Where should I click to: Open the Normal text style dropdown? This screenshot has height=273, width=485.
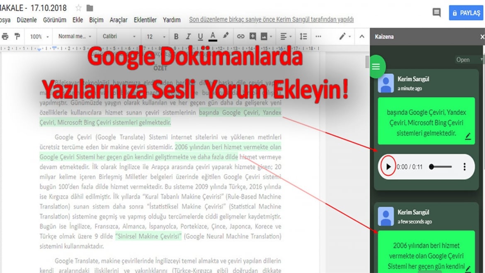tap(75, 37)
